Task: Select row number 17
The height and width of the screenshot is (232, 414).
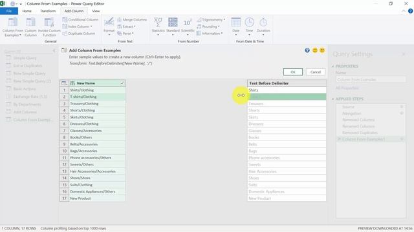Action: point(64,198)
